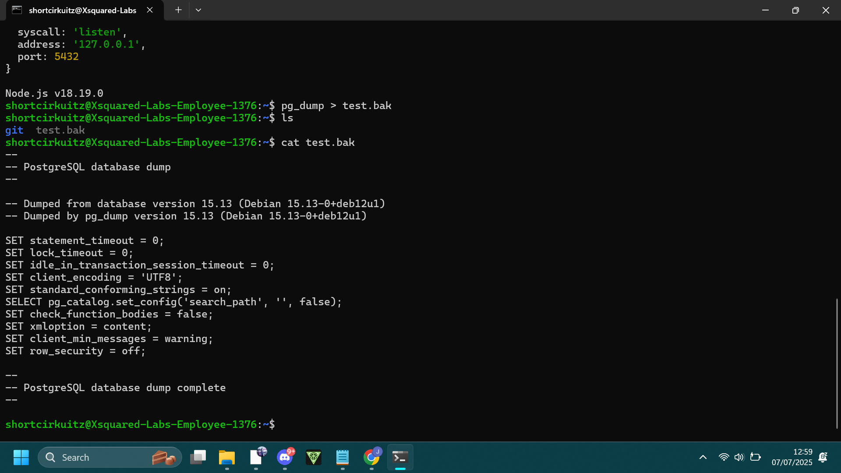Open a new terminal tab with plus

(178, 10)
